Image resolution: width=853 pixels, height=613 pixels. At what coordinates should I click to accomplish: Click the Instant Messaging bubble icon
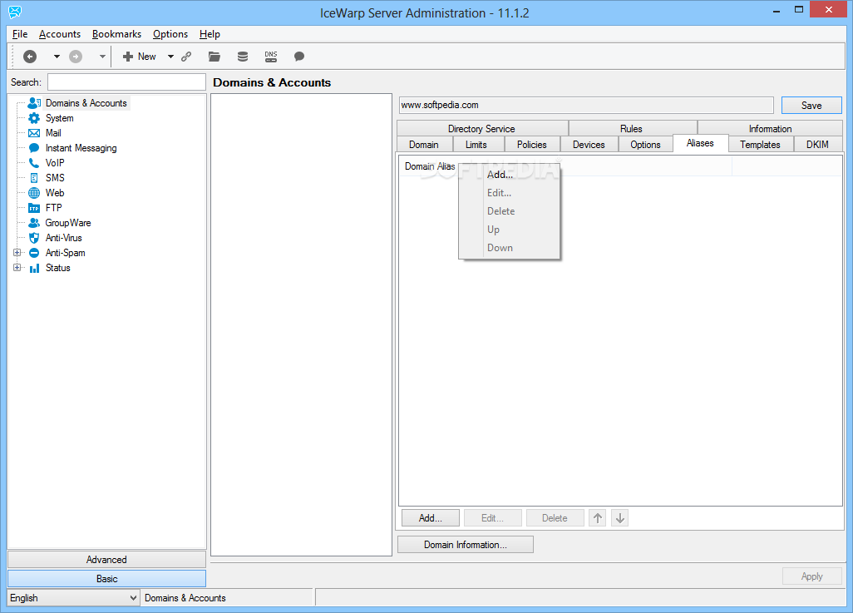34,148
